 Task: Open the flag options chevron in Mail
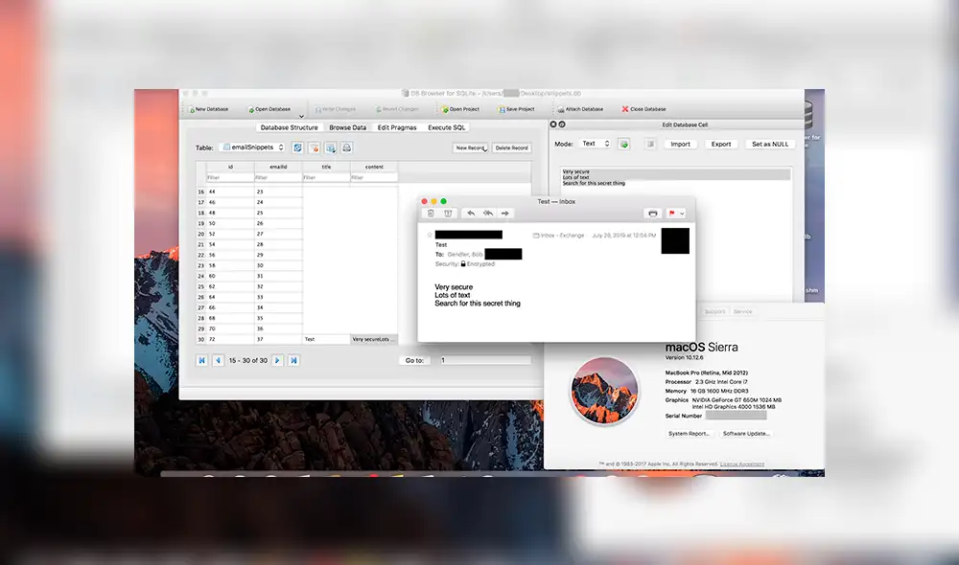pos(682,213)
